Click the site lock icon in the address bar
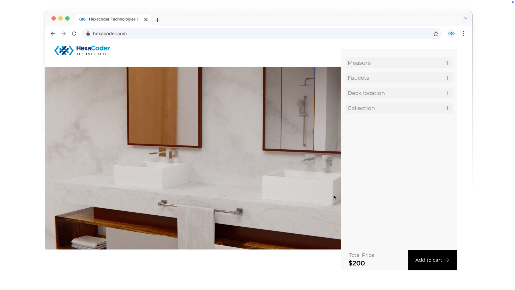Image resolution: width=515 pixels, height=290 pixels. click(x=88, y=34)
